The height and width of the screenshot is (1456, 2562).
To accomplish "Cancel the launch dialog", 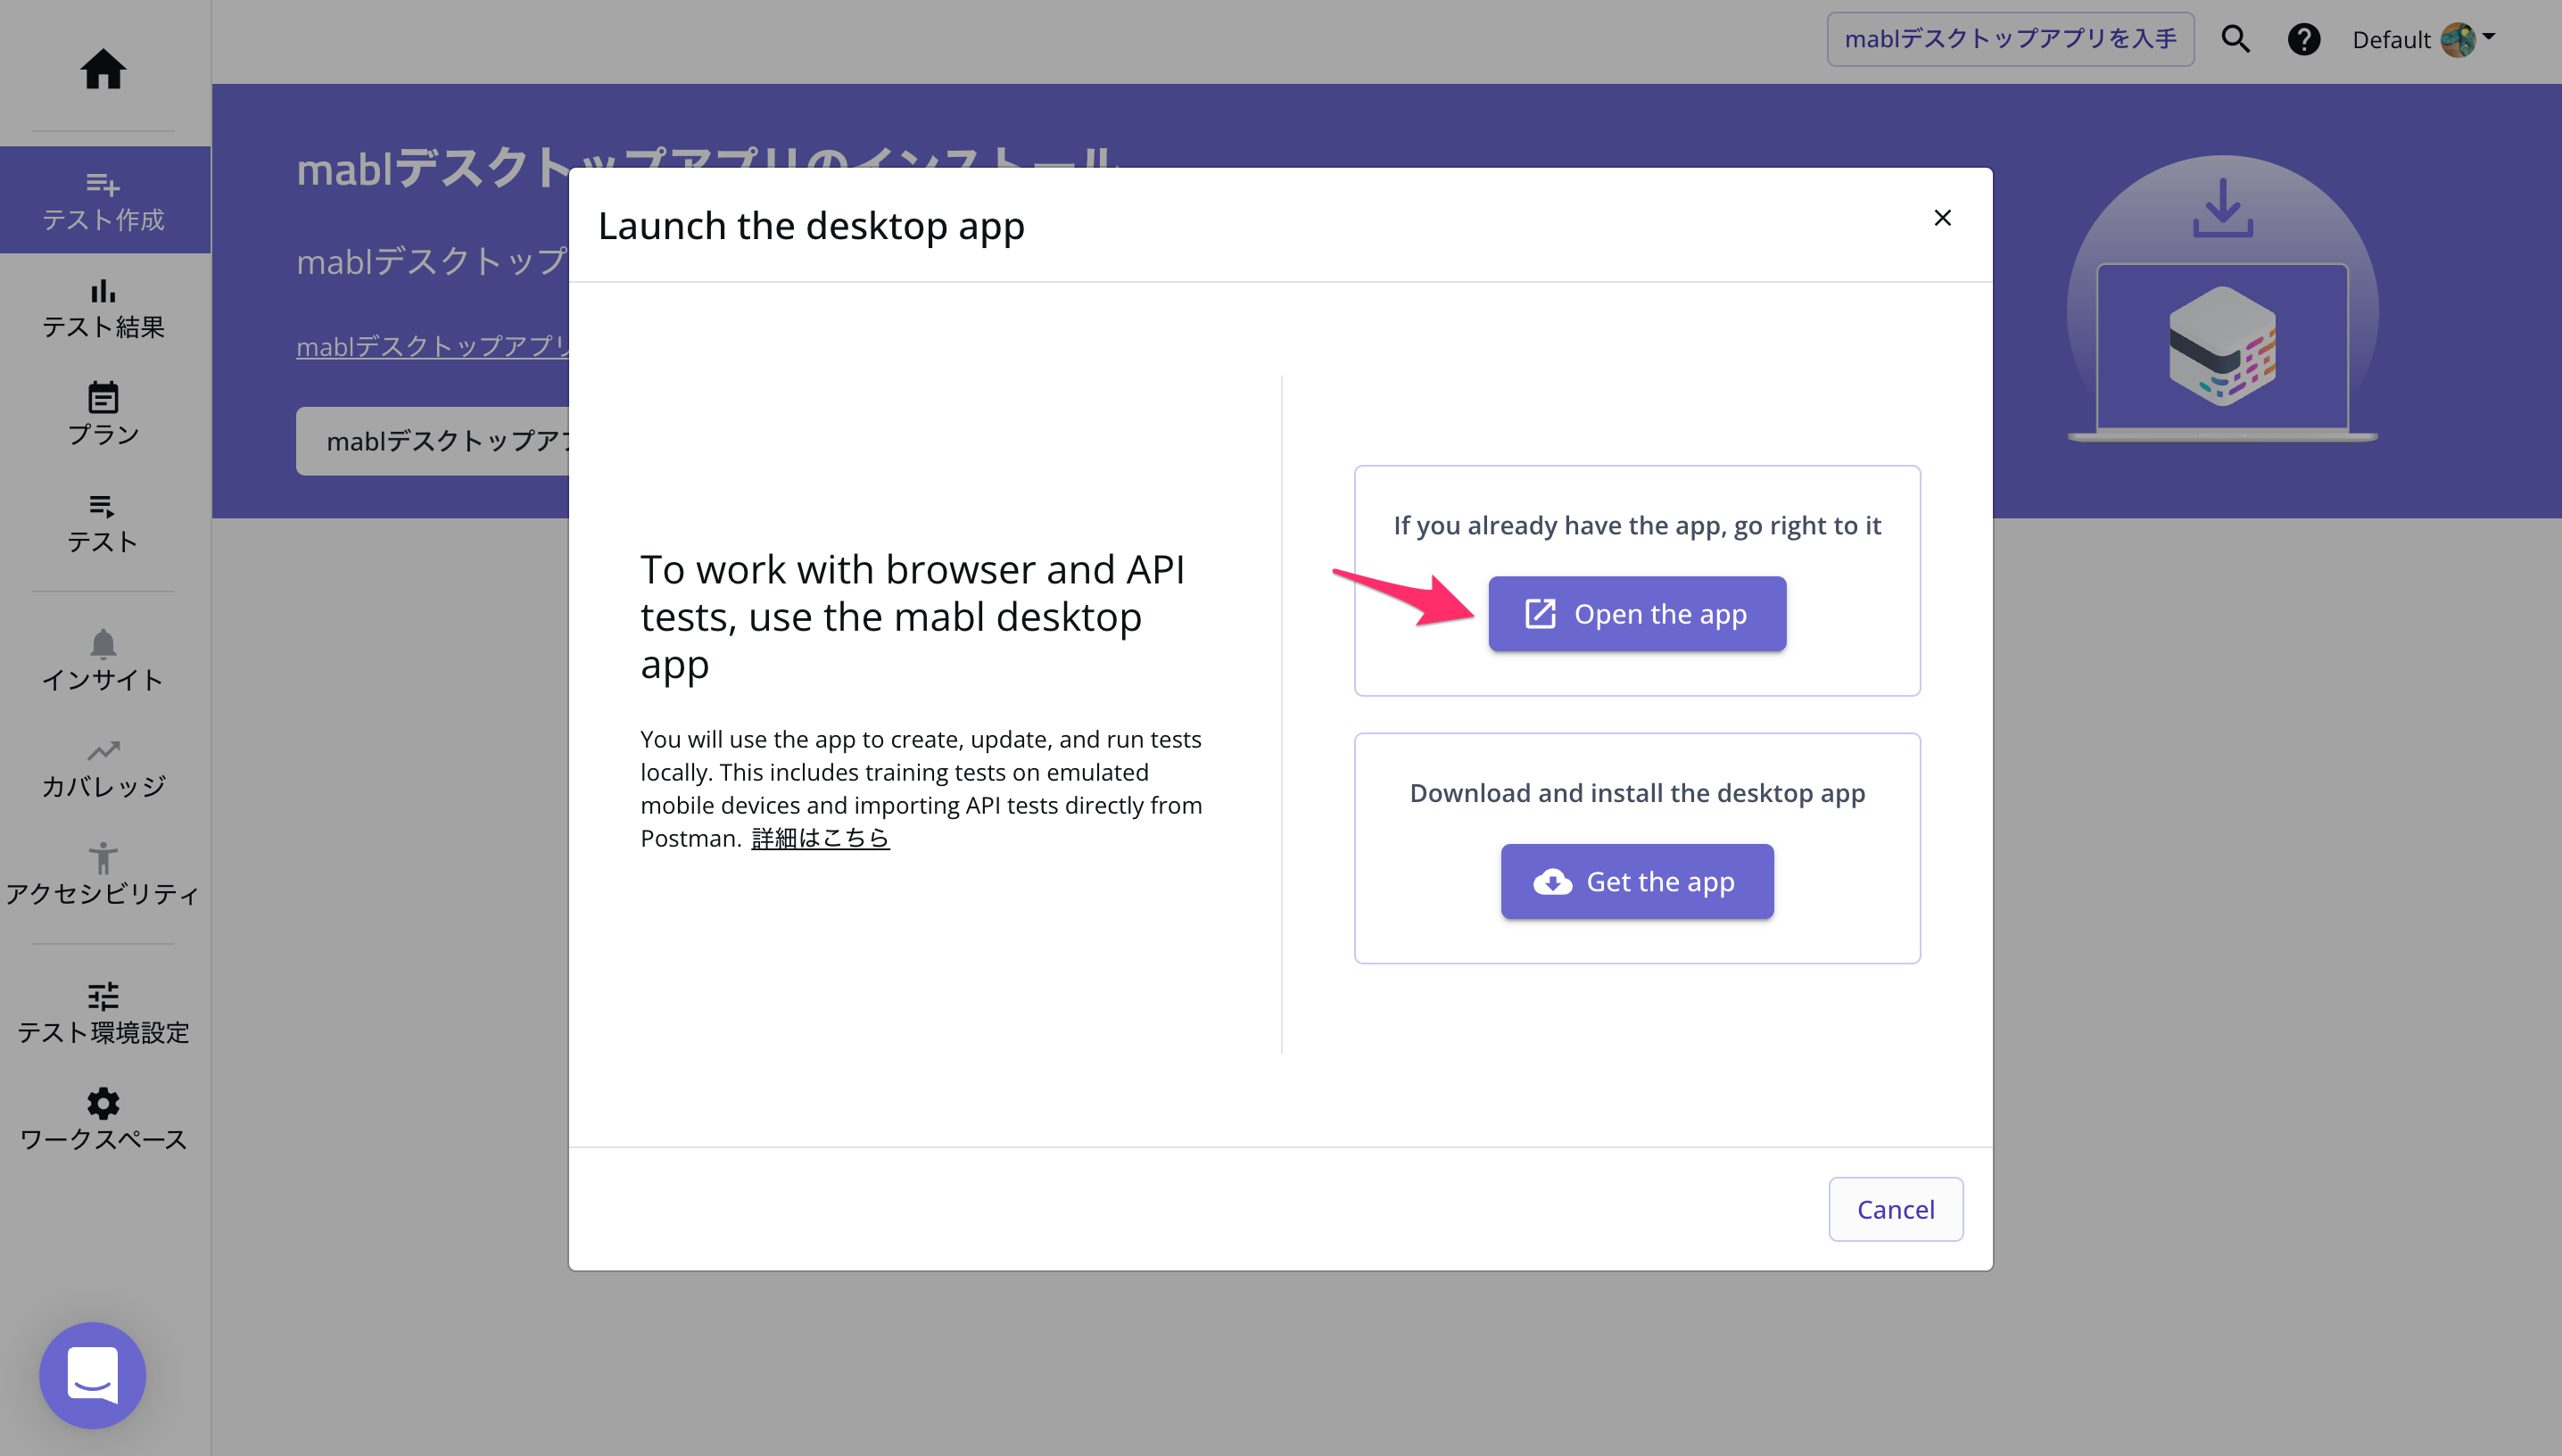I will pyautogui.click(x=1896, y=1209).
